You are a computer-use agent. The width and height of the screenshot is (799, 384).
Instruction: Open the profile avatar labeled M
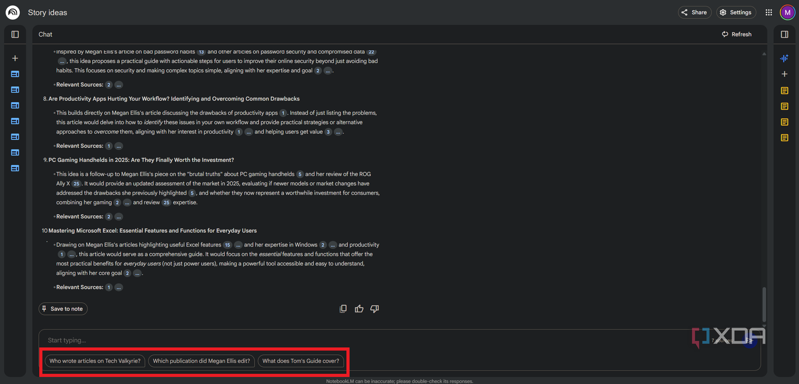coord(787,12)
